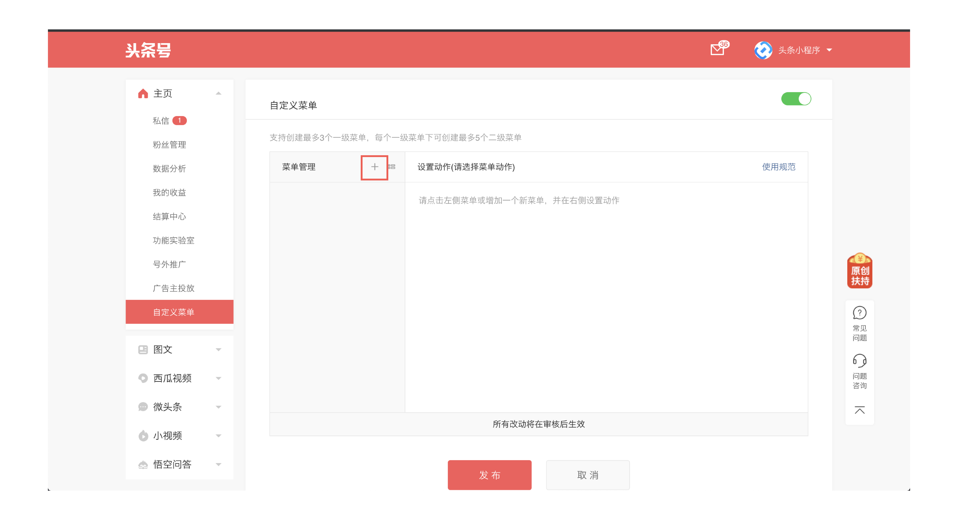The width and height of the screenshot is (958, 520).
Task: Open 私信 from the sidebar
Action: pos(161,120)
